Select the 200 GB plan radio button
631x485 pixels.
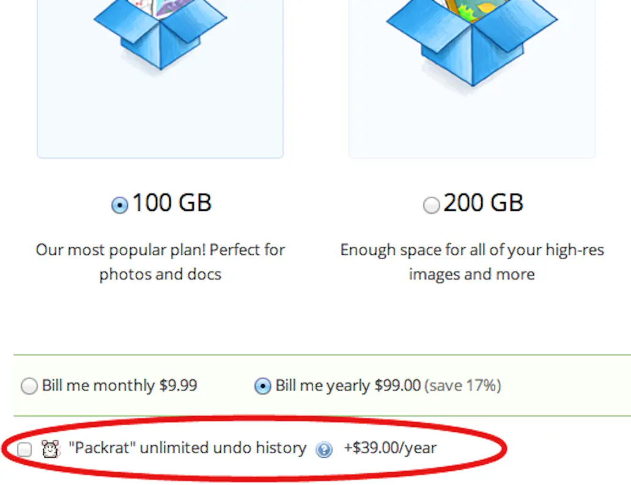432,205
